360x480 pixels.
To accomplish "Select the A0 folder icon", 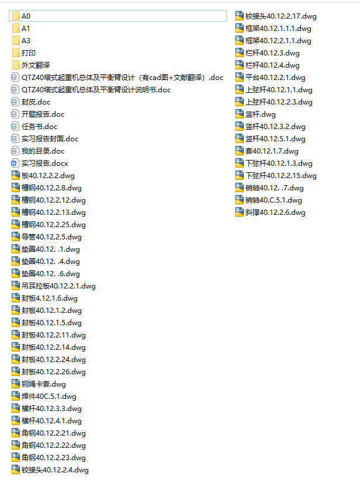I will click(16, 16).
